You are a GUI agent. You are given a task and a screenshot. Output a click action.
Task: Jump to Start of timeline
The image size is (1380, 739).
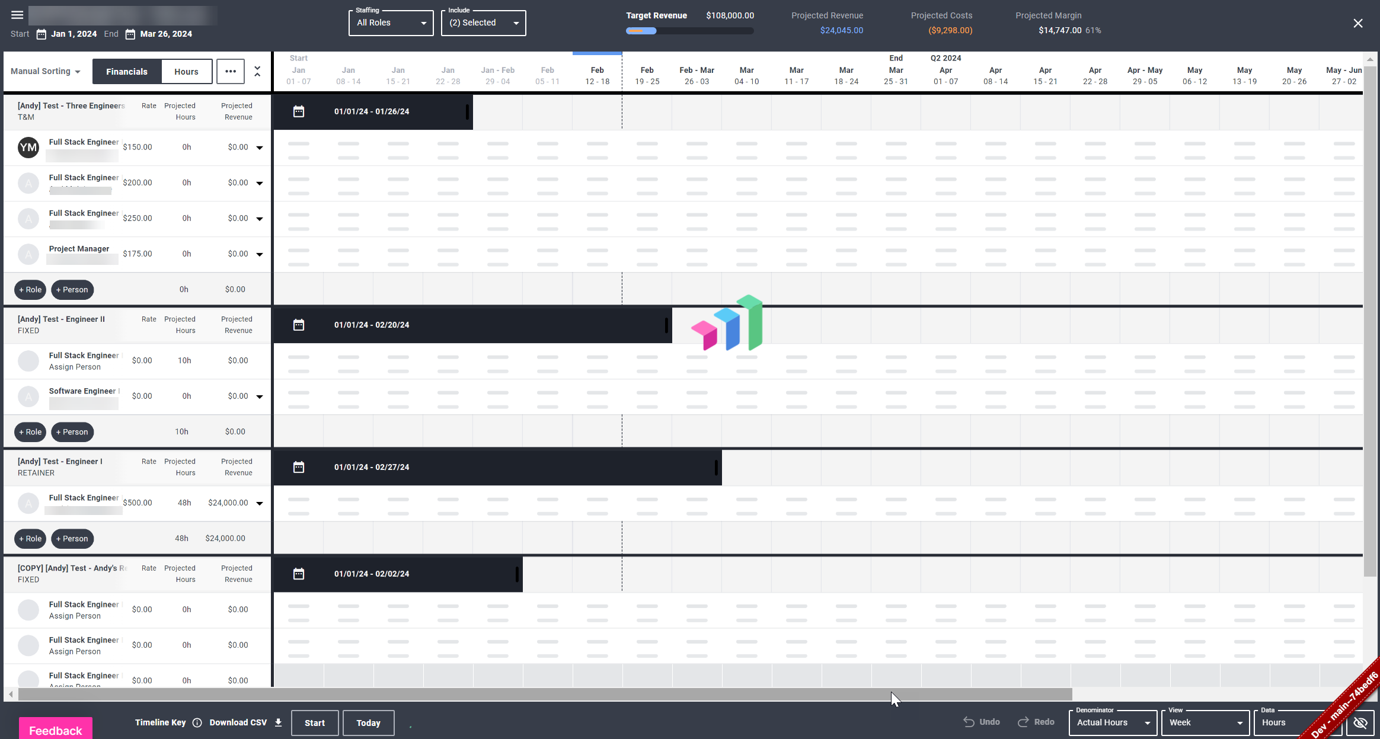click(315, 723)
